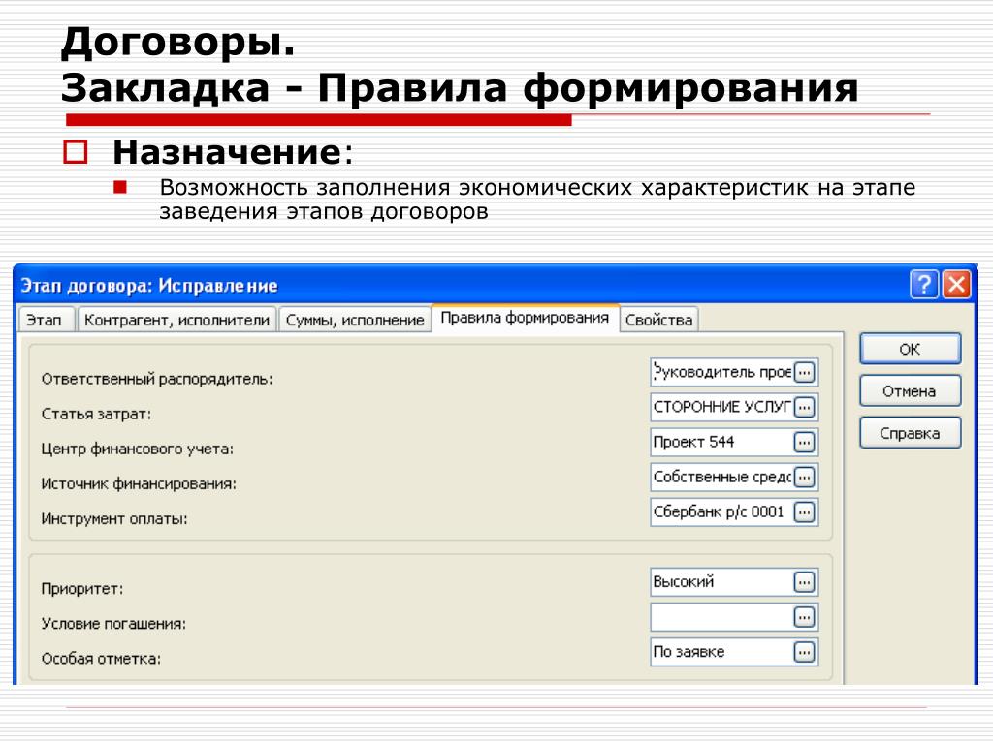
Task: Switch to Контрагент, исполнители tab
Action: click(x=176, y=320)
